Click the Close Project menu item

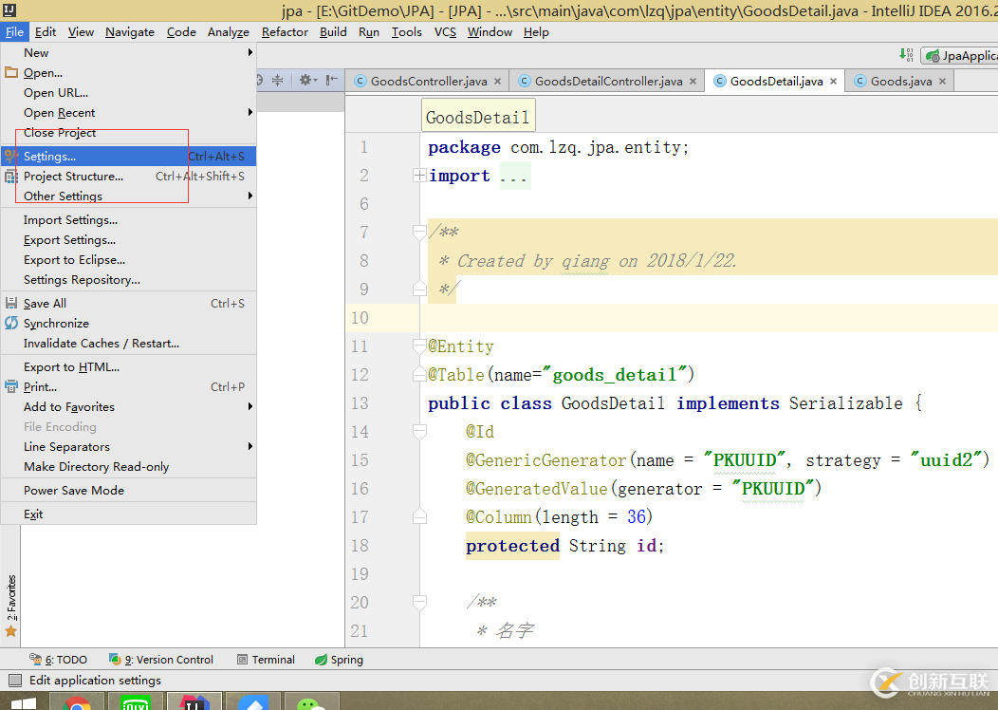[129, 133]
